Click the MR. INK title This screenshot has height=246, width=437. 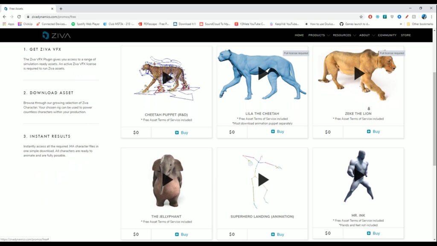coord(358,215)
